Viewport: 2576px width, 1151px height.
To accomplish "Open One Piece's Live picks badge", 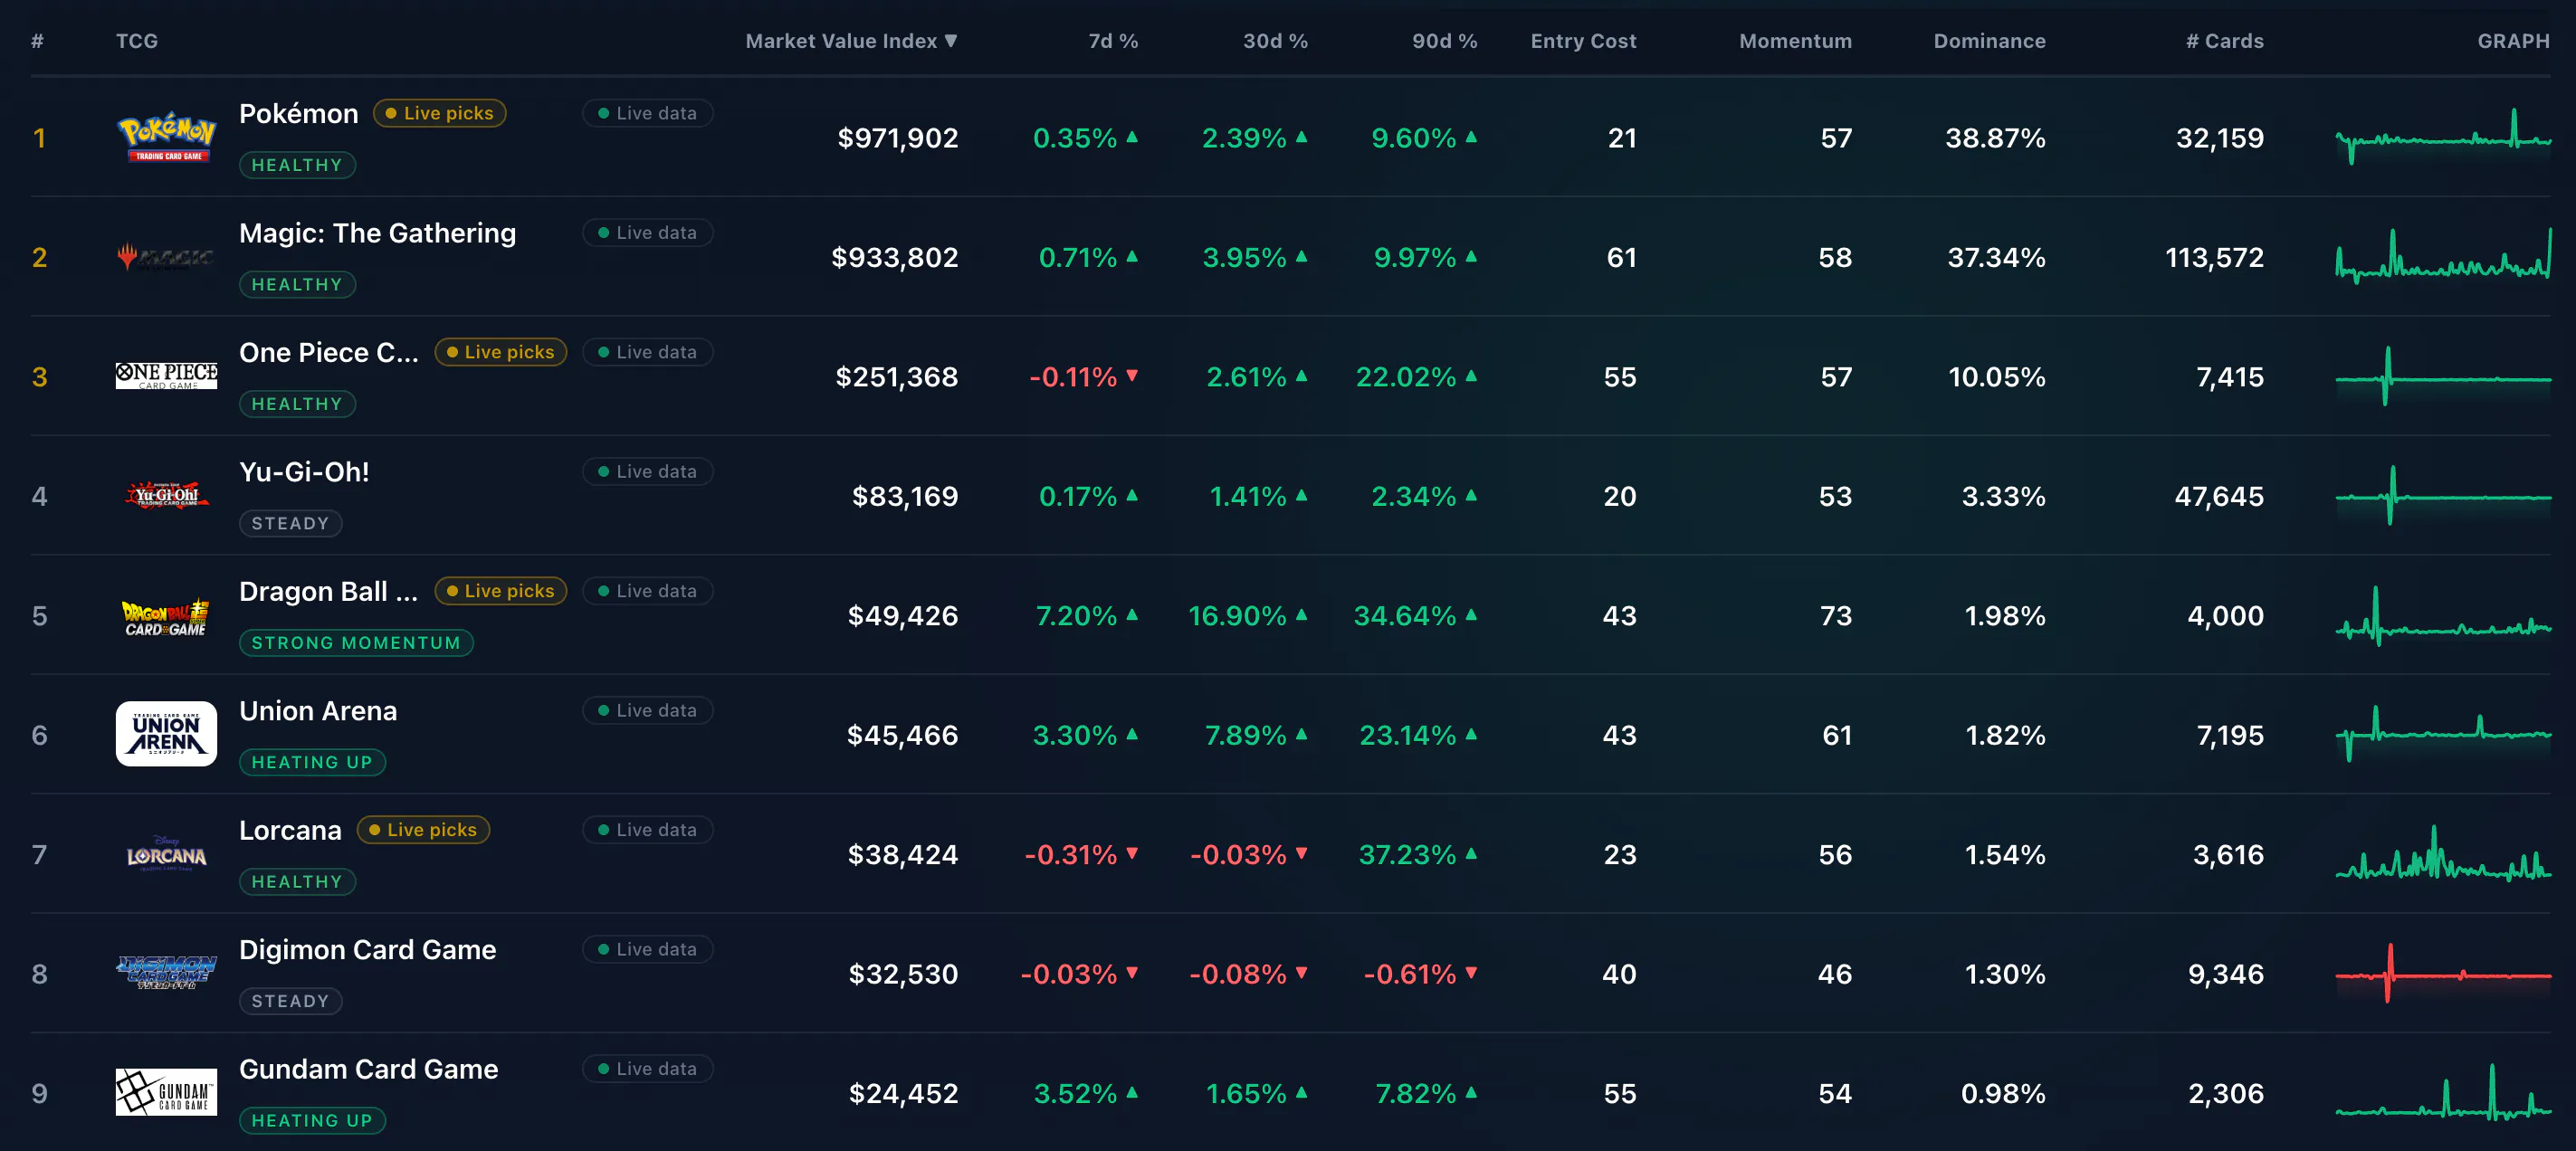I will [501, 352].
